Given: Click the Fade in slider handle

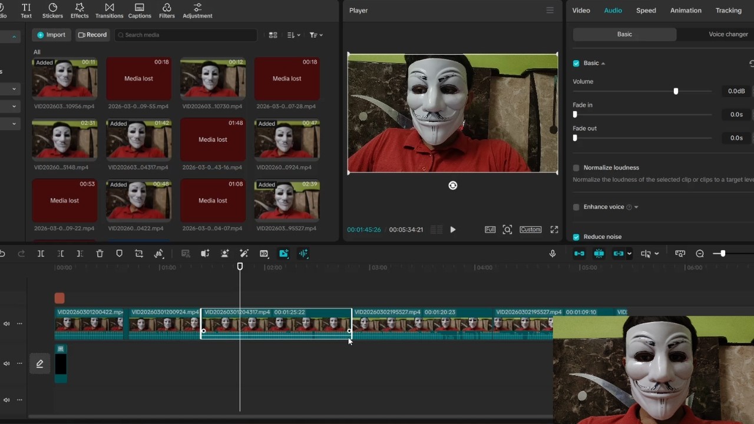Looking at the screenshot, I should (x=575, y=114).
